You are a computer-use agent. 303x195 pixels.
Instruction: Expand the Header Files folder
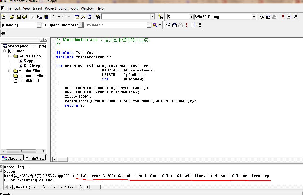pos(10,71)
